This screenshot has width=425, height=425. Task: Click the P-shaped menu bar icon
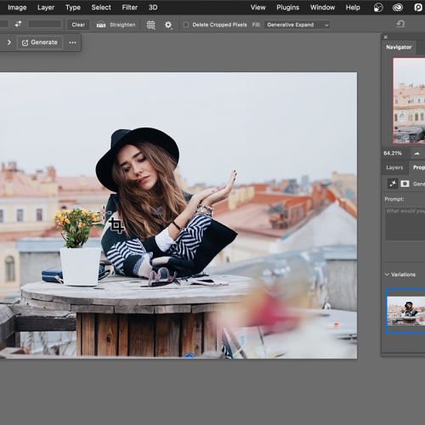(418, 8)
